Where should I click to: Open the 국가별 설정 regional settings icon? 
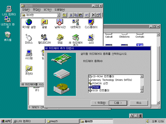pyautogui.click(x=29, y=23)
